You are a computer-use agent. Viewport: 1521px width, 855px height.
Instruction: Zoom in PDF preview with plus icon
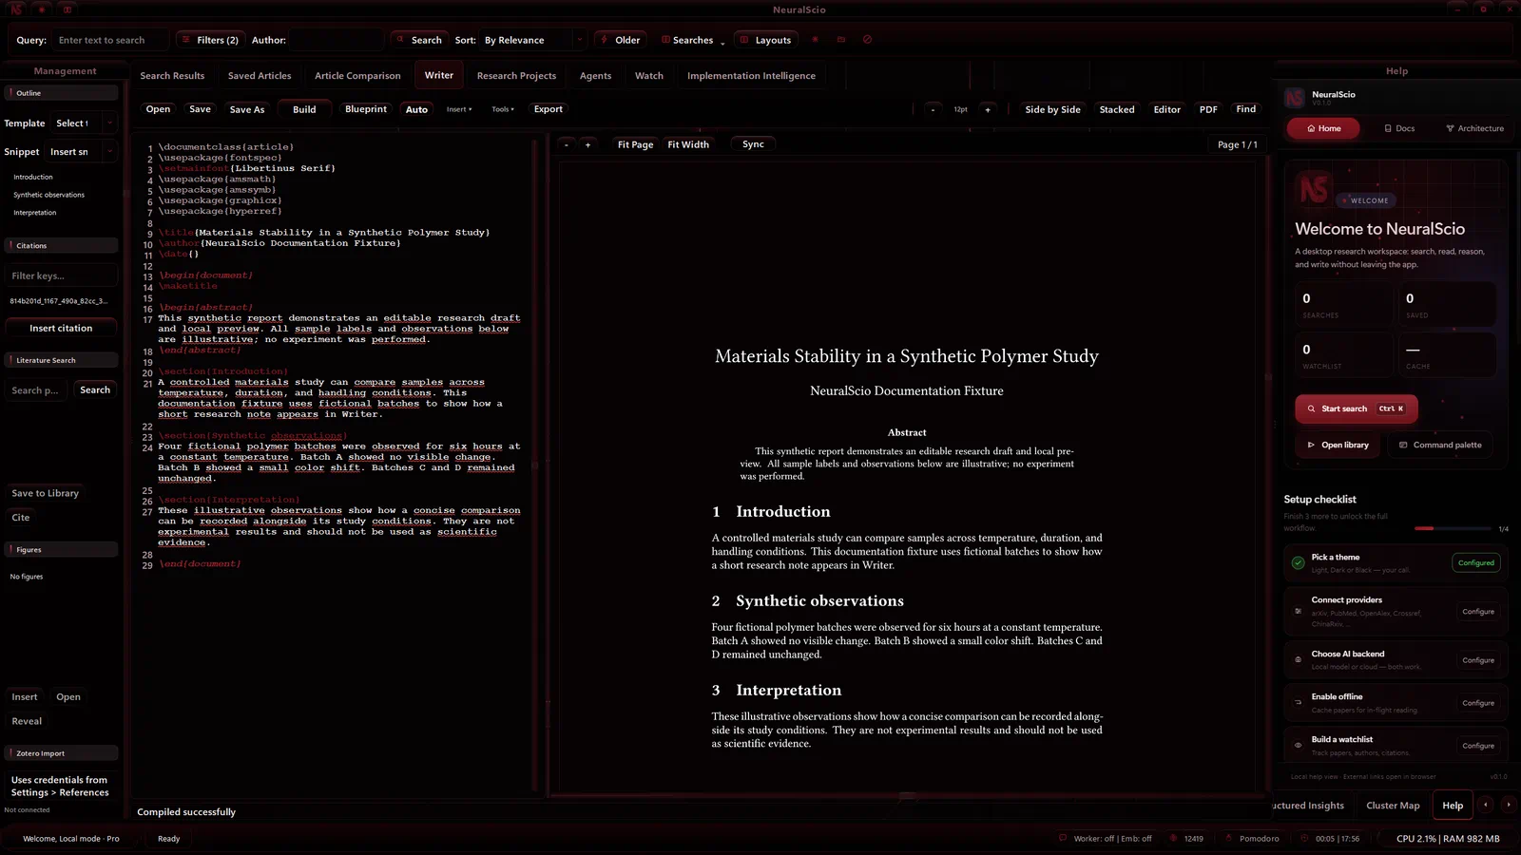tap(587, 144)
